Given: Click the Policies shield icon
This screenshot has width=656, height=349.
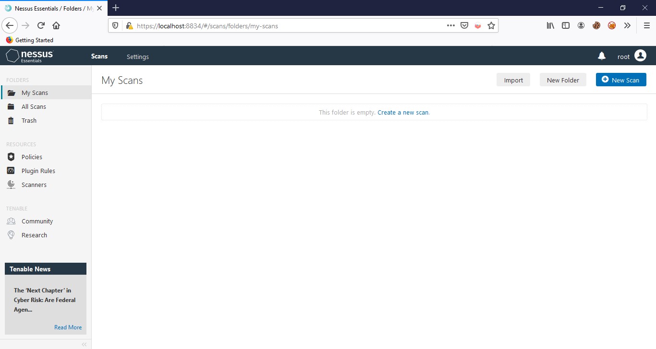Looking at the screenshot, I should [11, 157].
